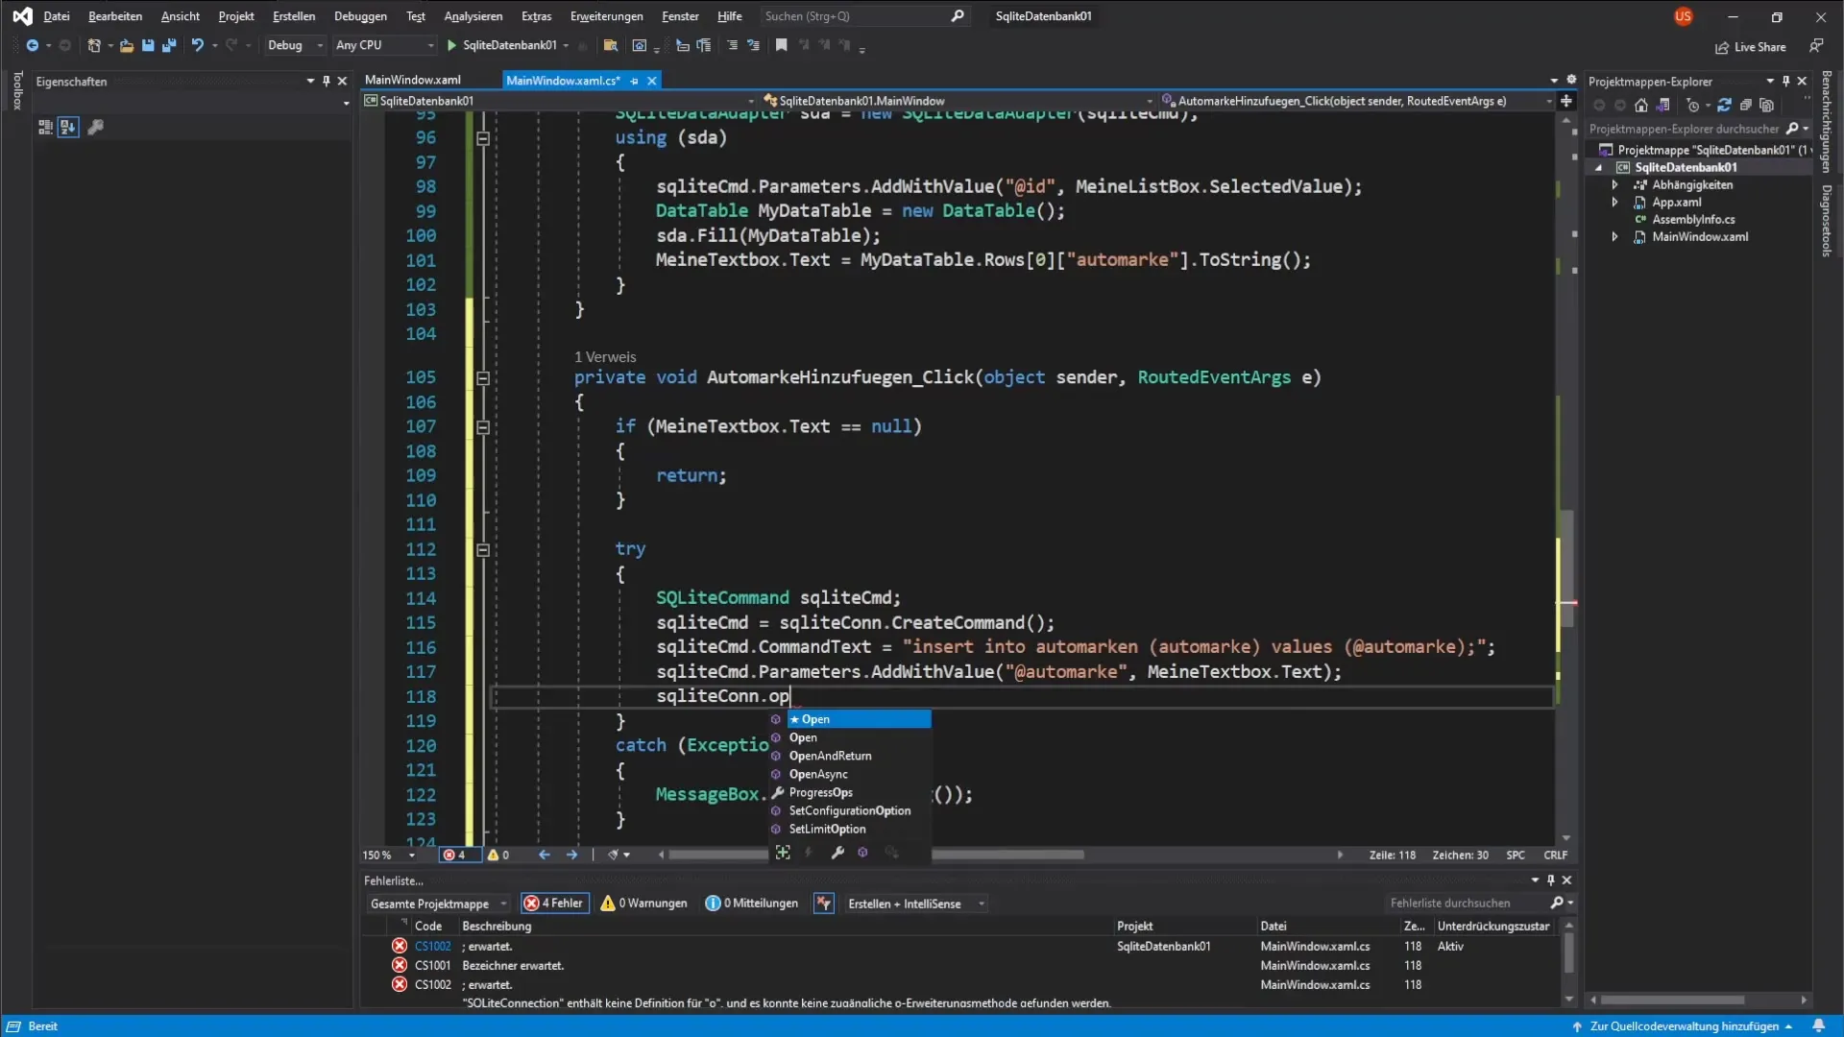This screenshot has width=1844, height=1037.
Task: Click the expand filter icon in IntelliSense popup
Action: click(x=784, y=853)
